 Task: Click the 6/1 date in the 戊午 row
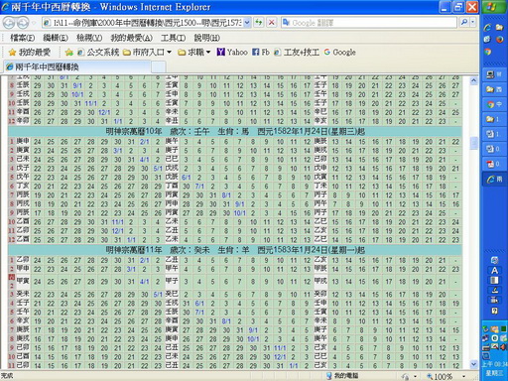click(187, 178)
